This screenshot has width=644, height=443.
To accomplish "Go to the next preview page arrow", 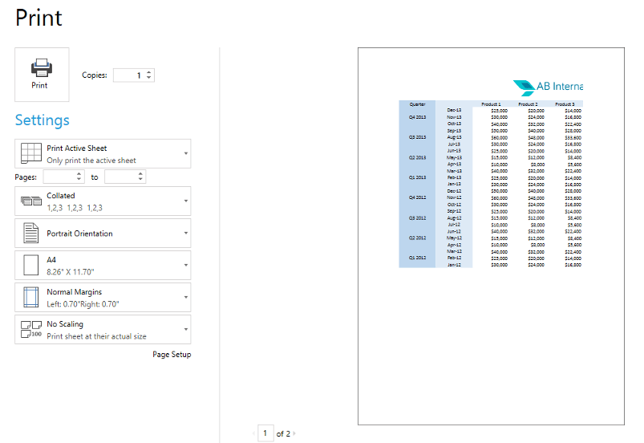I will pyautogui.click(x=294, y=433).
